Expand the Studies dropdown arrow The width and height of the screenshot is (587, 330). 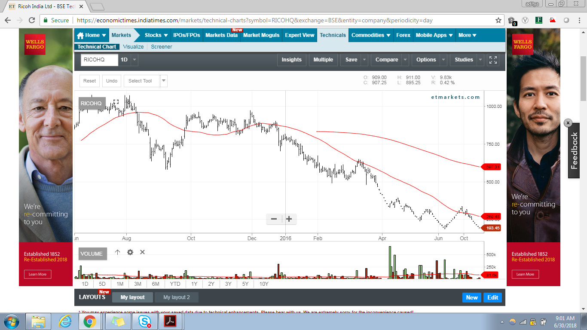[x=480, y=60]
